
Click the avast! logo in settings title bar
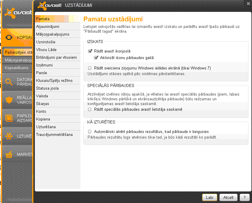click(49, 6)
